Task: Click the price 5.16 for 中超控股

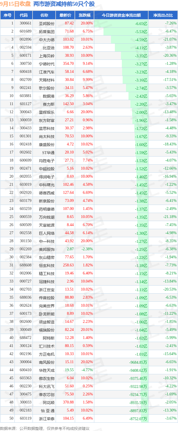Action: (x=70, y=169)
